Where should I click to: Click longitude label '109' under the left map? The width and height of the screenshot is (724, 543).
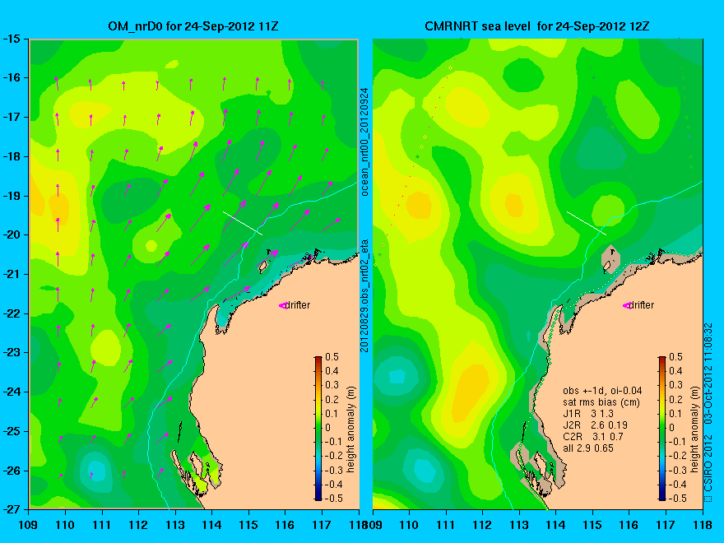[29, 525]
